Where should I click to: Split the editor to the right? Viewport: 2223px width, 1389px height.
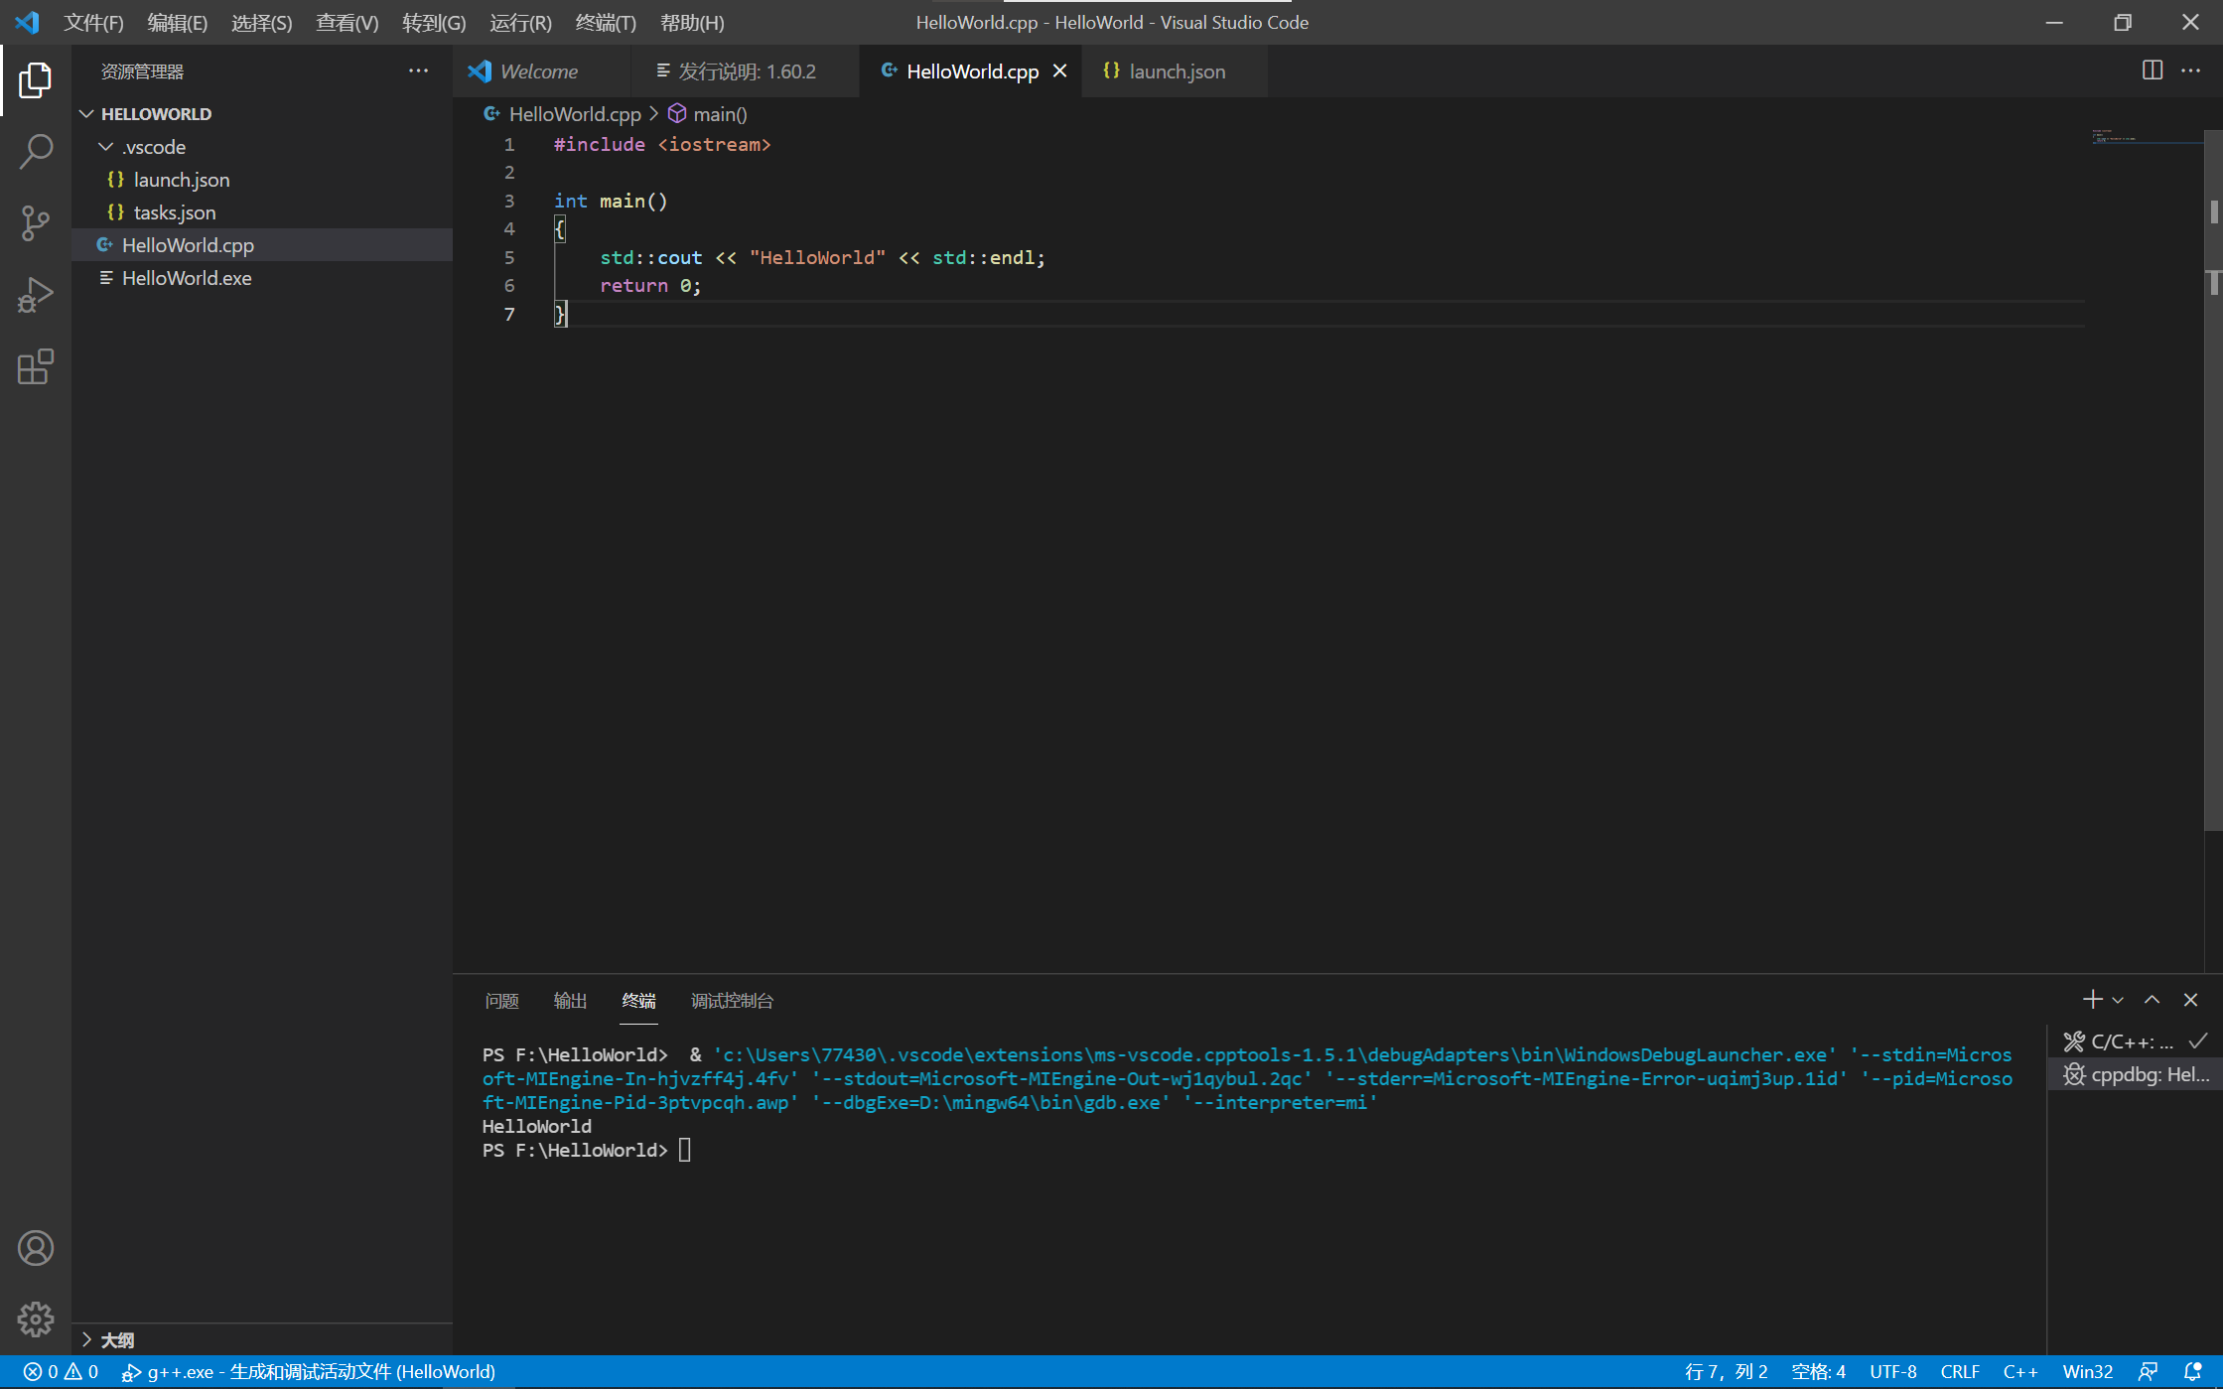click(x=2153, y=70)
